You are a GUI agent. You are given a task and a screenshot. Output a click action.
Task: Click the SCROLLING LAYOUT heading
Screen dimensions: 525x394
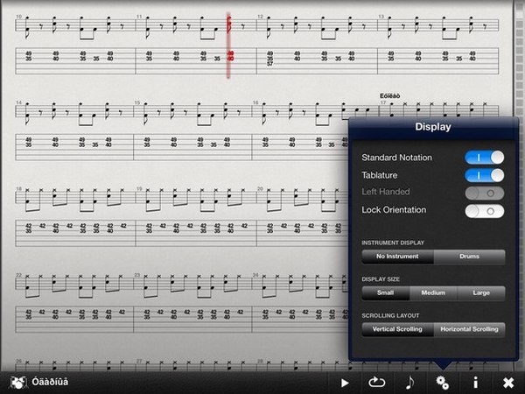pyautogui.click(x=390, y=315)
